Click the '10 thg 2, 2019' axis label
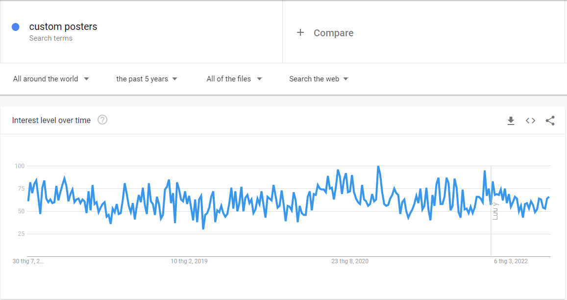 coord(189,261)
